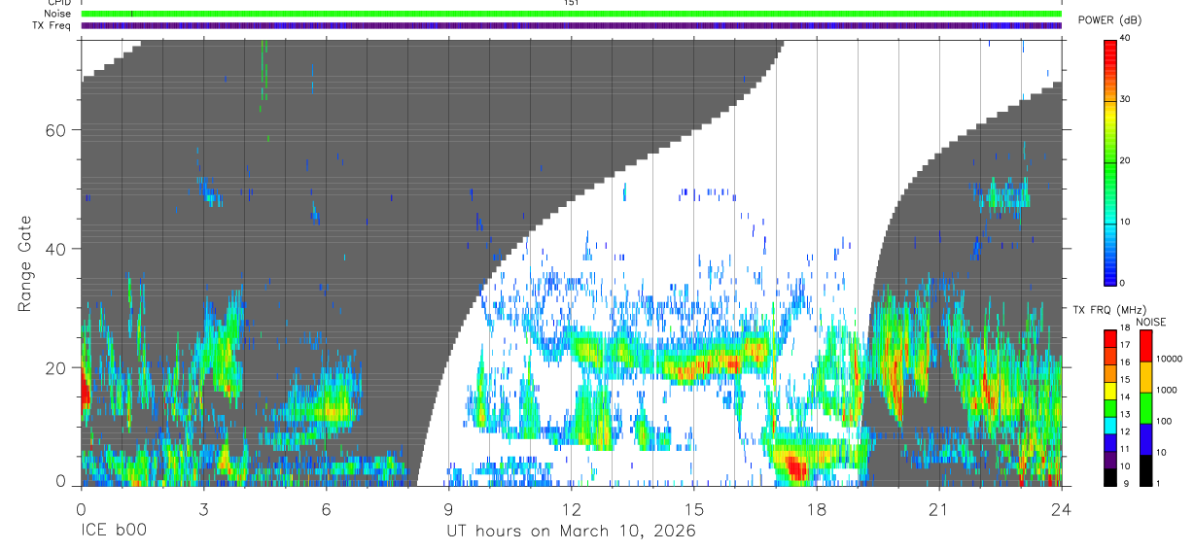This screenshot has width=1194, height=551.
Task: Click the "40" tick on the POWER scale
Action: [x=1126, y=38]
